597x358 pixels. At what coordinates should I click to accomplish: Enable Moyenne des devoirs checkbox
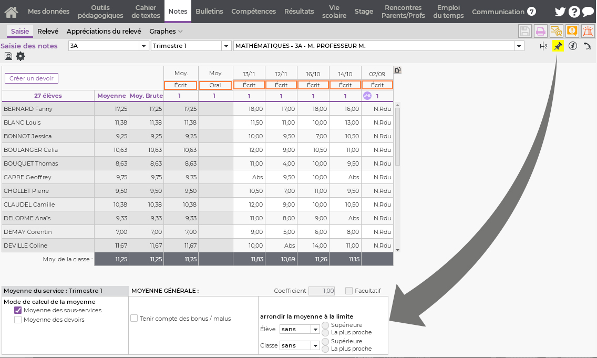point(18,320)
